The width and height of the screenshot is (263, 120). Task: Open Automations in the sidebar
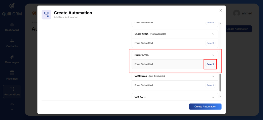12,89
